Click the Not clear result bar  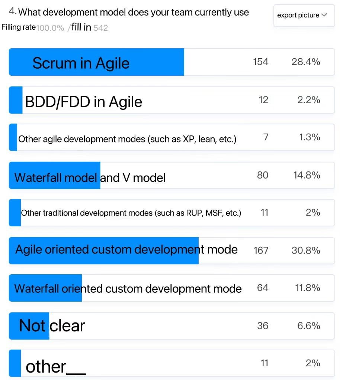29,326
